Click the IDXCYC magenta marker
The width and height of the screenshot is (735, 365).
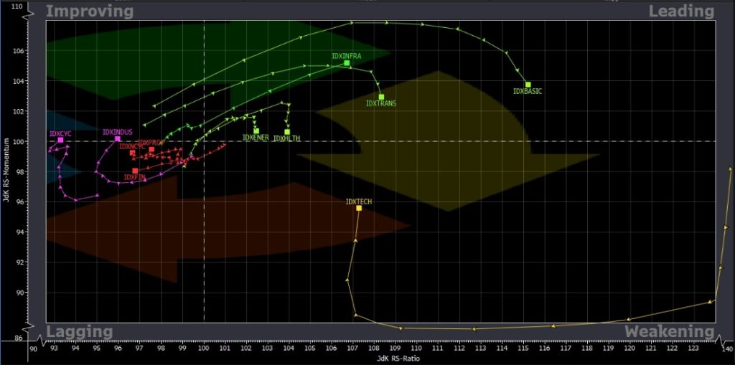60,140
